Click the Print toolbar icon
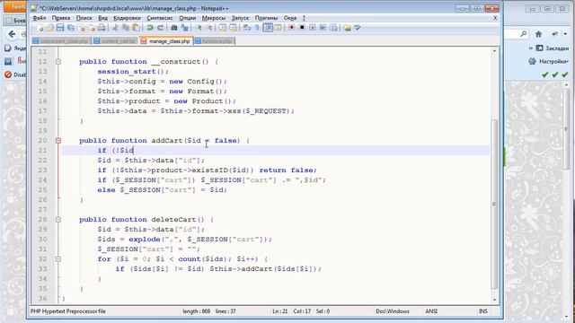Viewport: 575px width, 323px height. tap(102, 28)
